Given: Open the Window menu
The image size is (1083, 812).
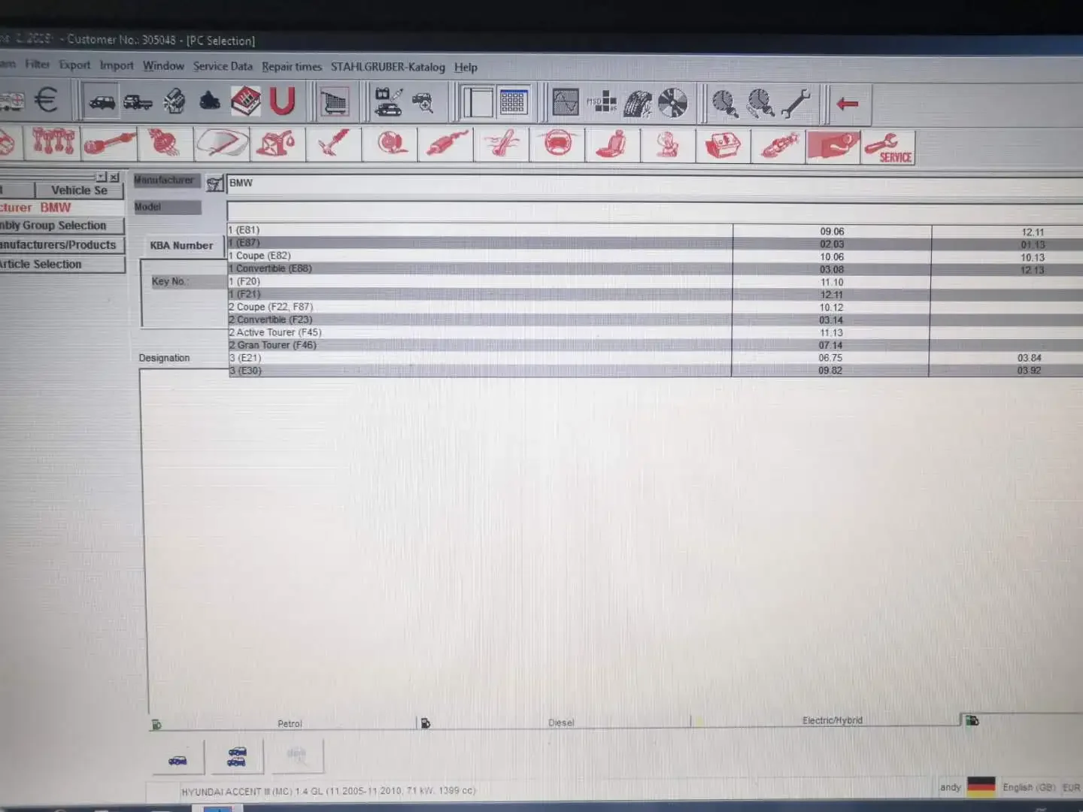Looking at the screenshot, I should 163,66.
